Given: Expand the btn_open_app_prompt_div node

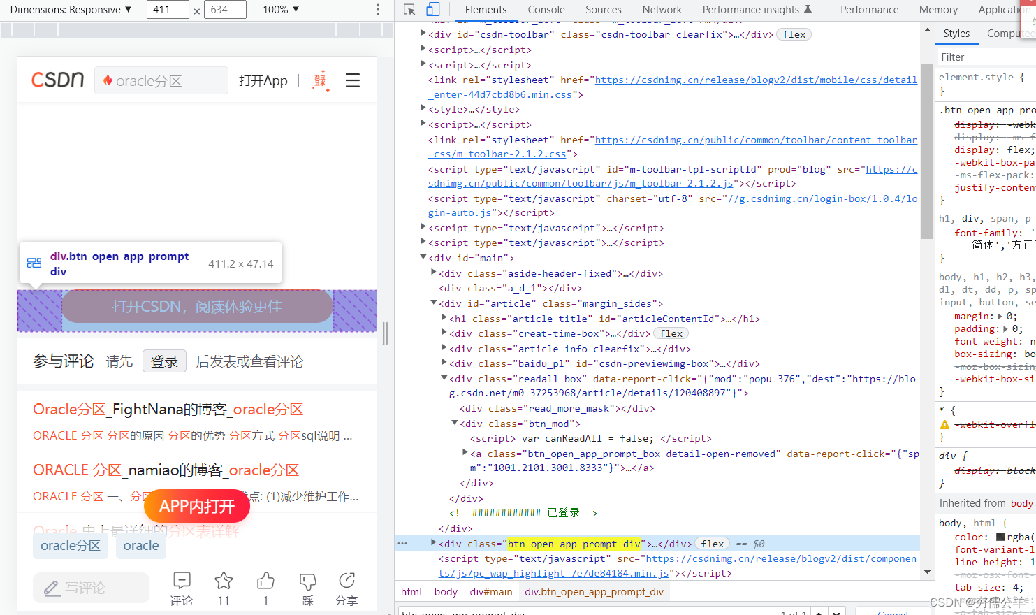Looking at the screenshot, I should tap(433, 542).
